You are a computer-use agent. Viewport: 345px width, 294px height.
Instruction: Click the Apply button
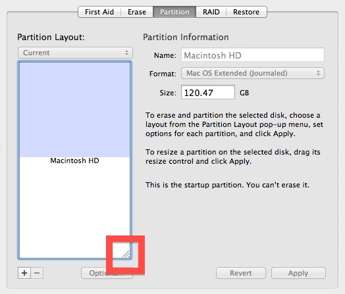(298, 273)
